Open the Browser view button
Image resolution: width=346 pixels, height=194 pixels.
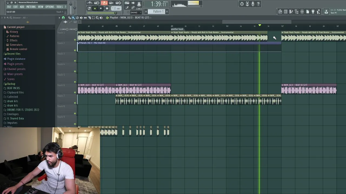click(297, 12)
